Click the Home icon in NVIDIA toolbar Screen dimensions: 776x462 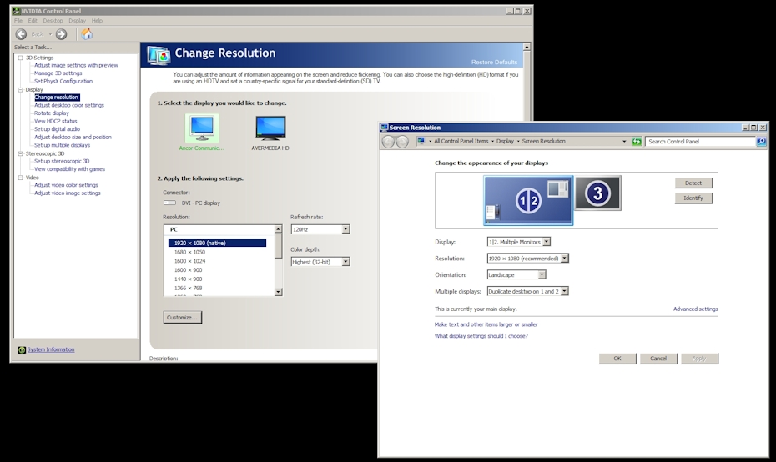point(86,34)
